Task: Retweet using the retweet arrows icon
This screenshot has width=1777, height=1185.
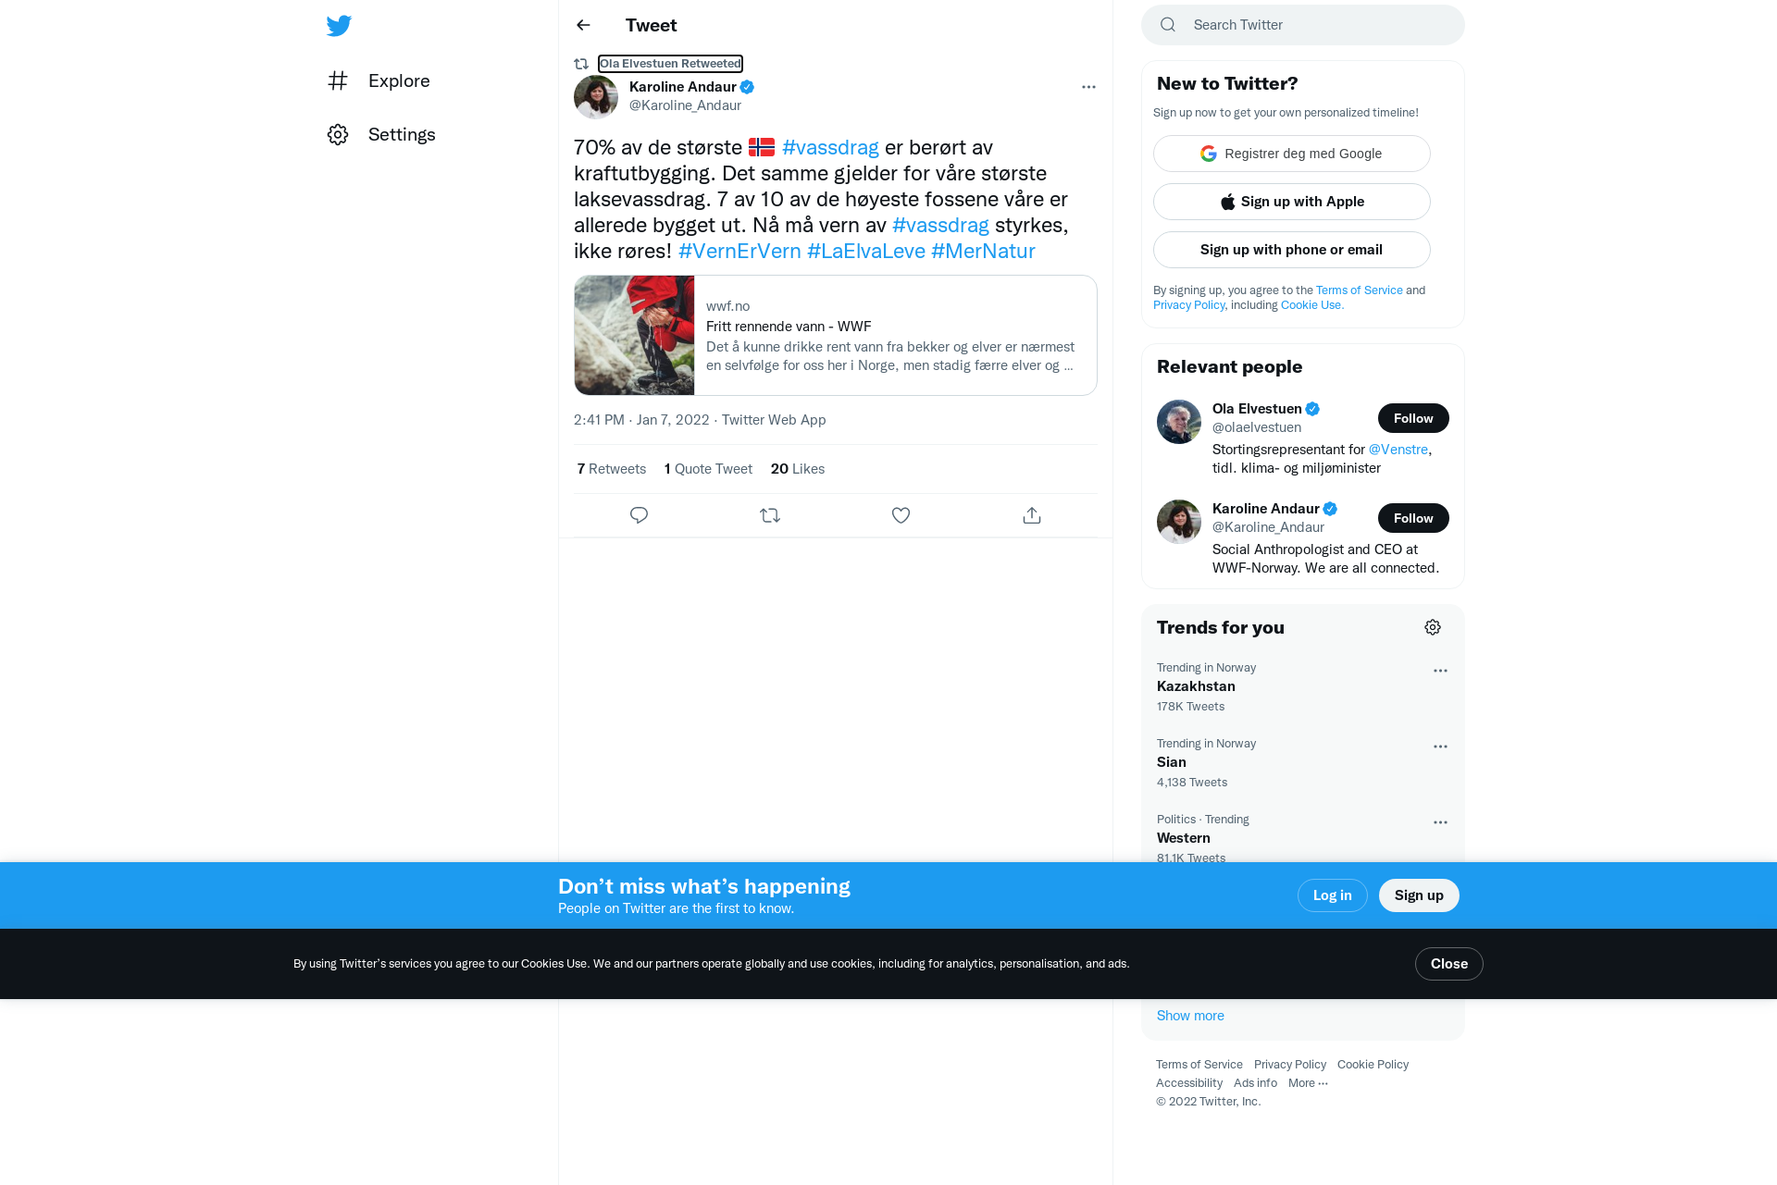Action: (x=770, y=515)
